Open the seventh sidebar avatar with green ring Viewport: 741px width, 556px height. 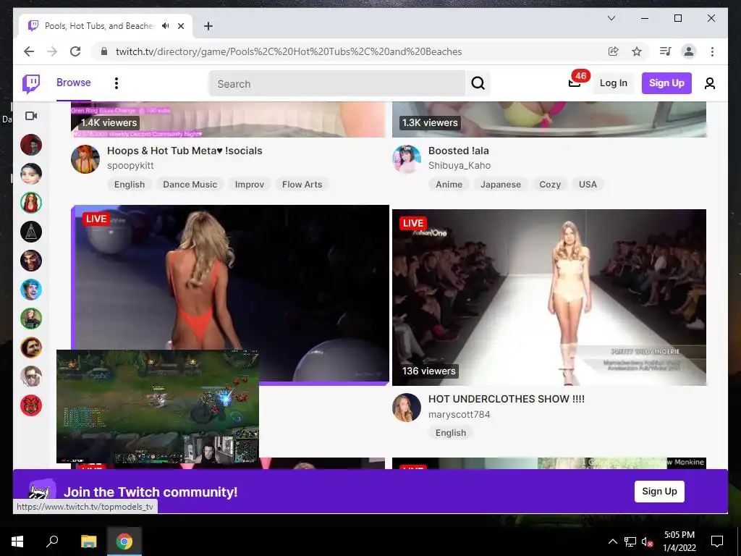tap(31, 319)
